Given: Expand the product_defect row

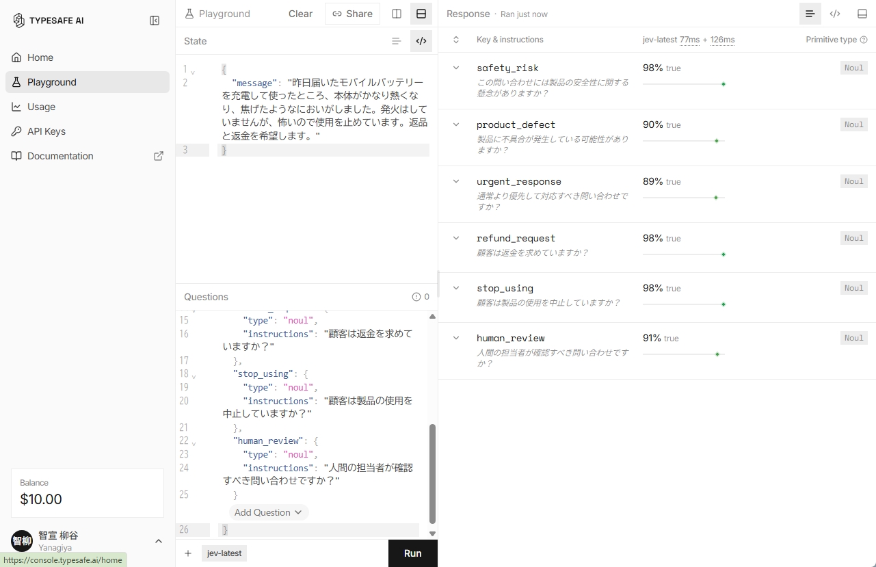Looking at the screenshot, I should point(456,124).
